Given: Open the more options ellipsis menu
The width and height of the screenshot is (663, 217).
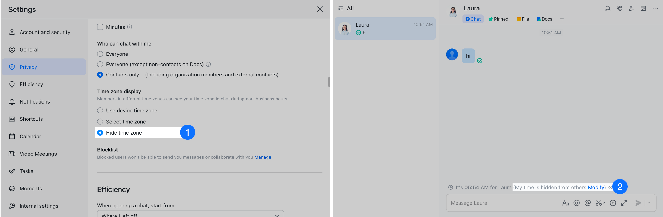Looking at the screenshot, I should coord(655,9).
